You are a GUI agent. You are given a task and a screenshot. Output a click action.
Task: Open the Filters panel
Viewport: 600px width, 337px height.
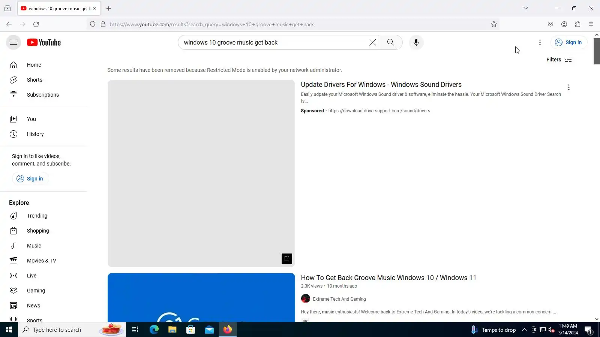coord(559,60)
